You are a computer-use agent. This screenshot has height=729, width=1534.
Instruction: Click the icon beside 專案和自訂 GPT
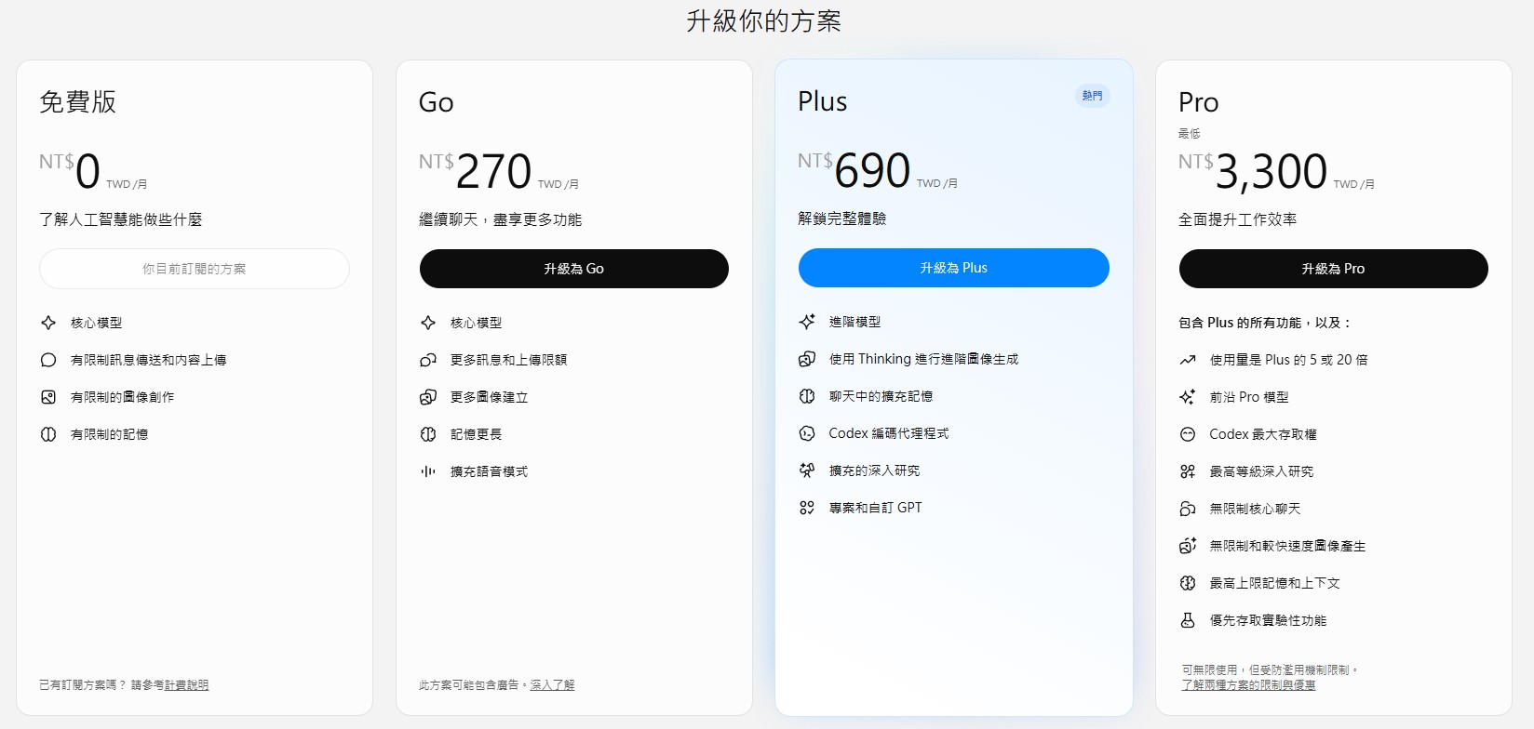pyautogui.click(x=807, y=508)
